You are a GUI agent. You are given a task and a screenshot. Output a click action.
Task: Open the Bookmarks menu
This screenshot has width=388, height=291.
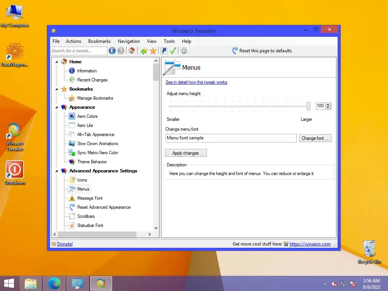pos(100,41)
